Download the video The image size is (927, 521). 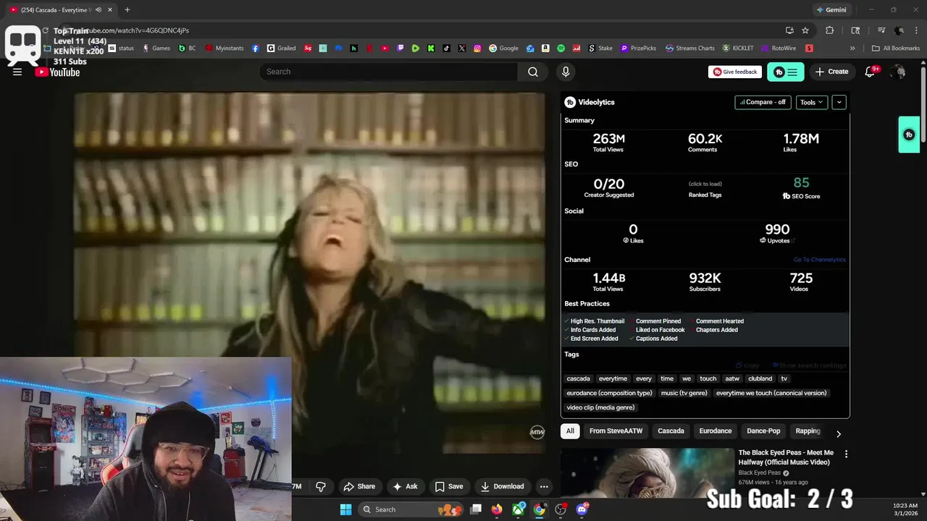point(502,486)
